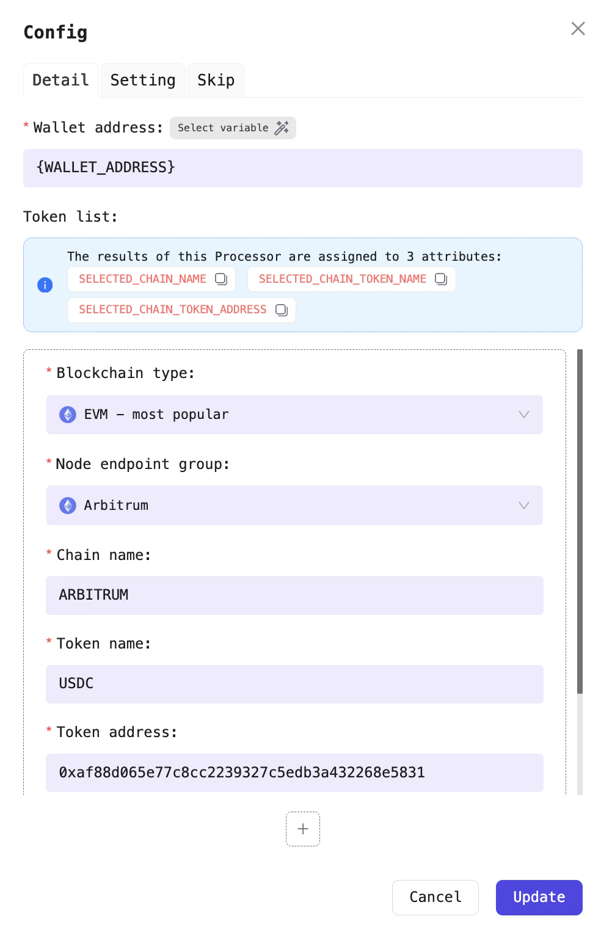Click the info icon in the Token list panel
601x927 pixels.
(x=45, y=285)
